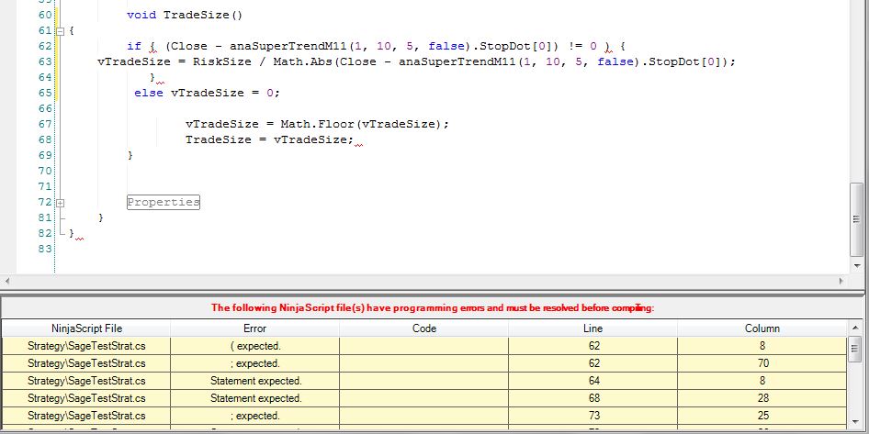Select 'Statement expected.' error on line 68
The image size is (869, 434).
pyautogui.click(x=424, y=398)
